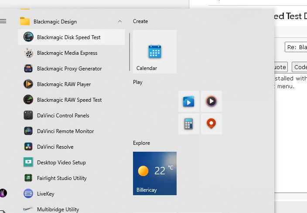Click the DaVinci Control Panels icon

[28, 115]
